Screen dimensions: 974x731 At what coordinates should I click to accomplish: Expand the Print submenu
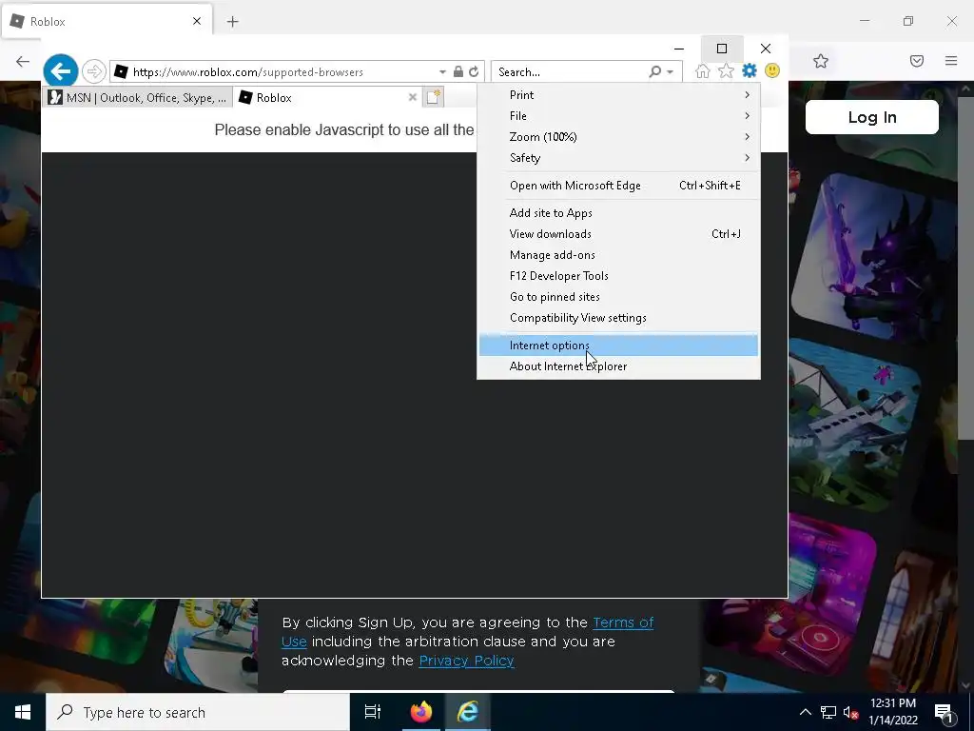pos(618,95)
